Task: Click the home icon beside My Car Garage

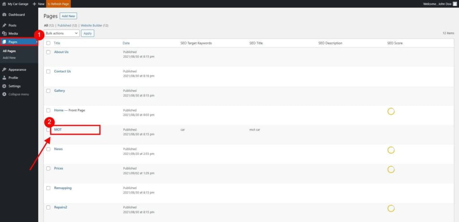Action: (4, 4)
